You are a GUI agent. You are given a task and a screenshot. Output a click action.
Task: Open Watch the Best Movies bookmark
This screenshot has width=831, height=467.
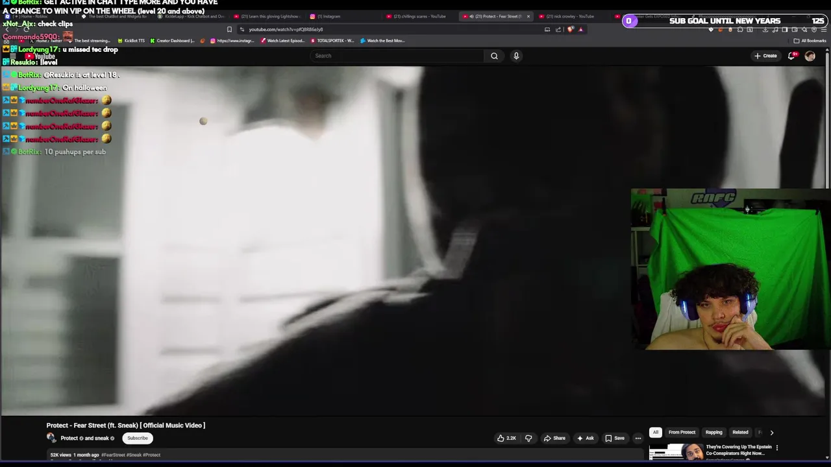click(382, 41)
